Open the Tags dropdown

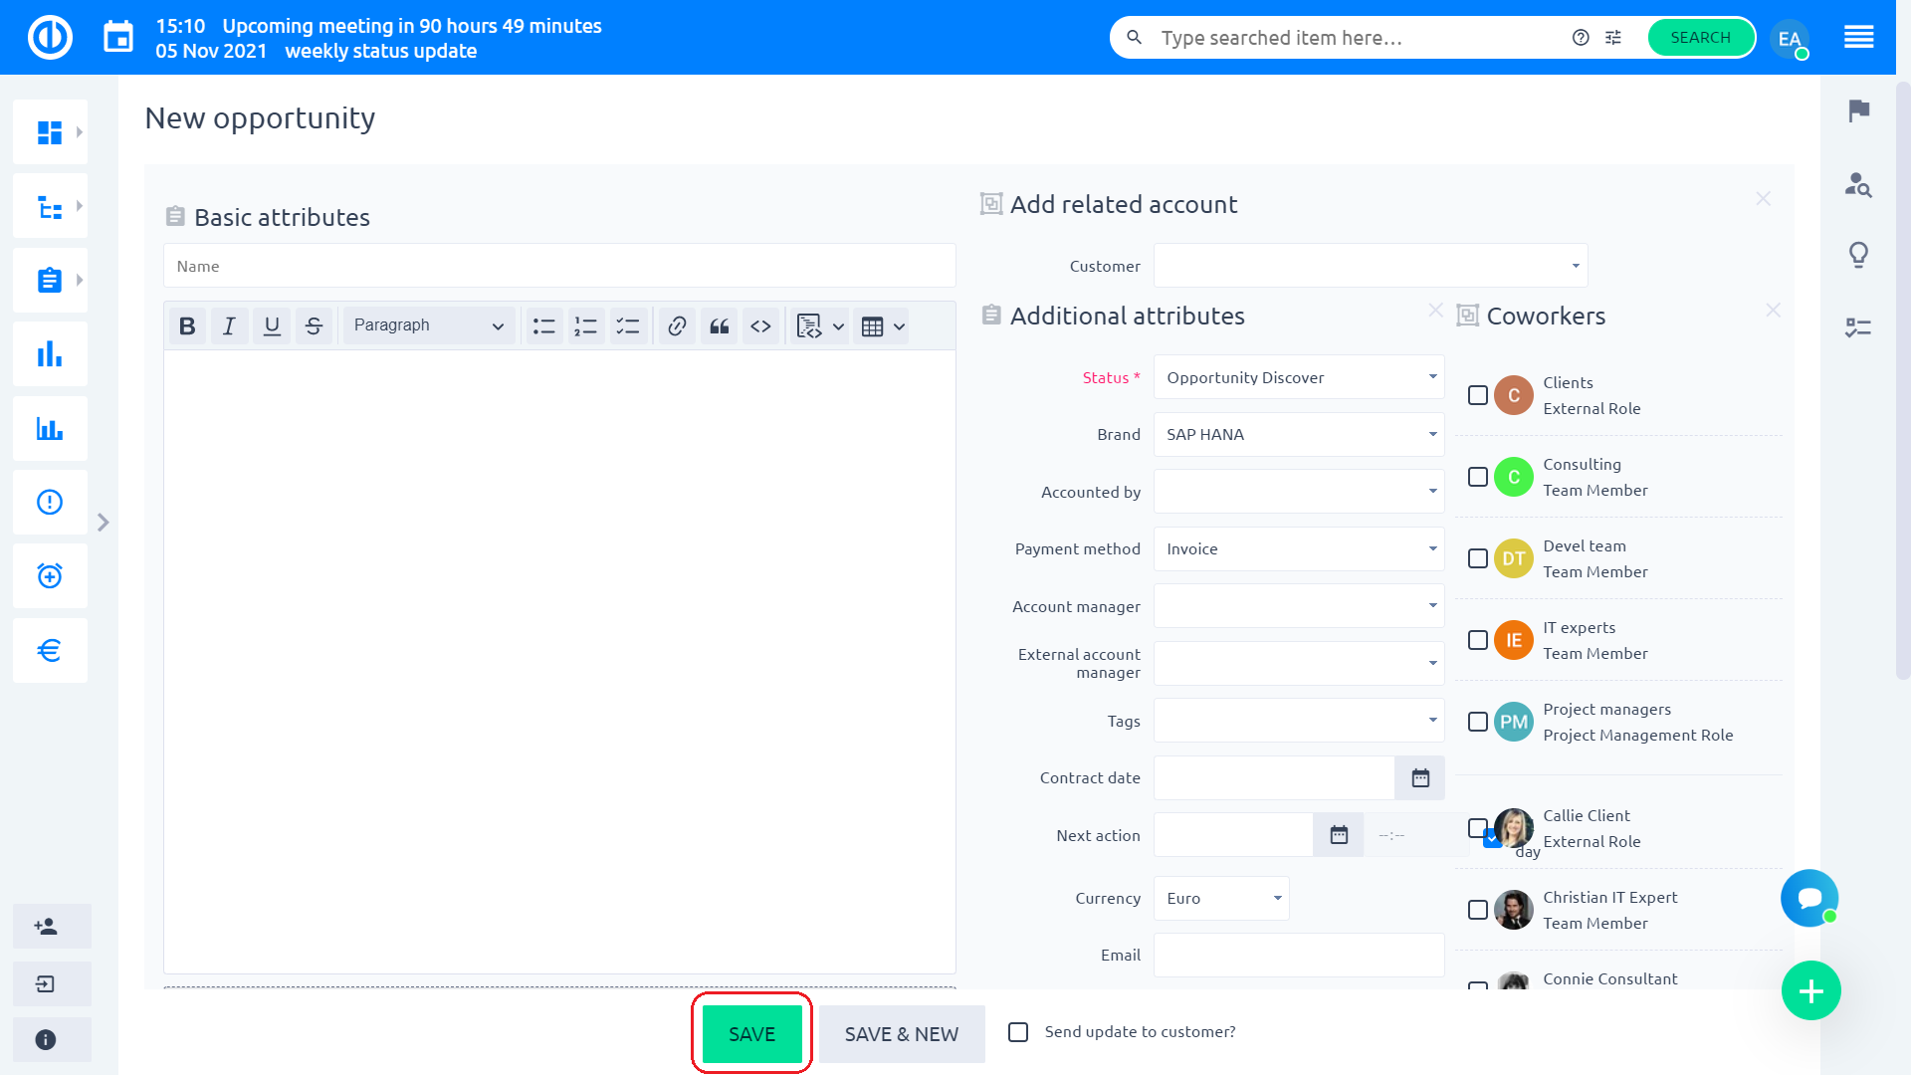(1299, 721)
